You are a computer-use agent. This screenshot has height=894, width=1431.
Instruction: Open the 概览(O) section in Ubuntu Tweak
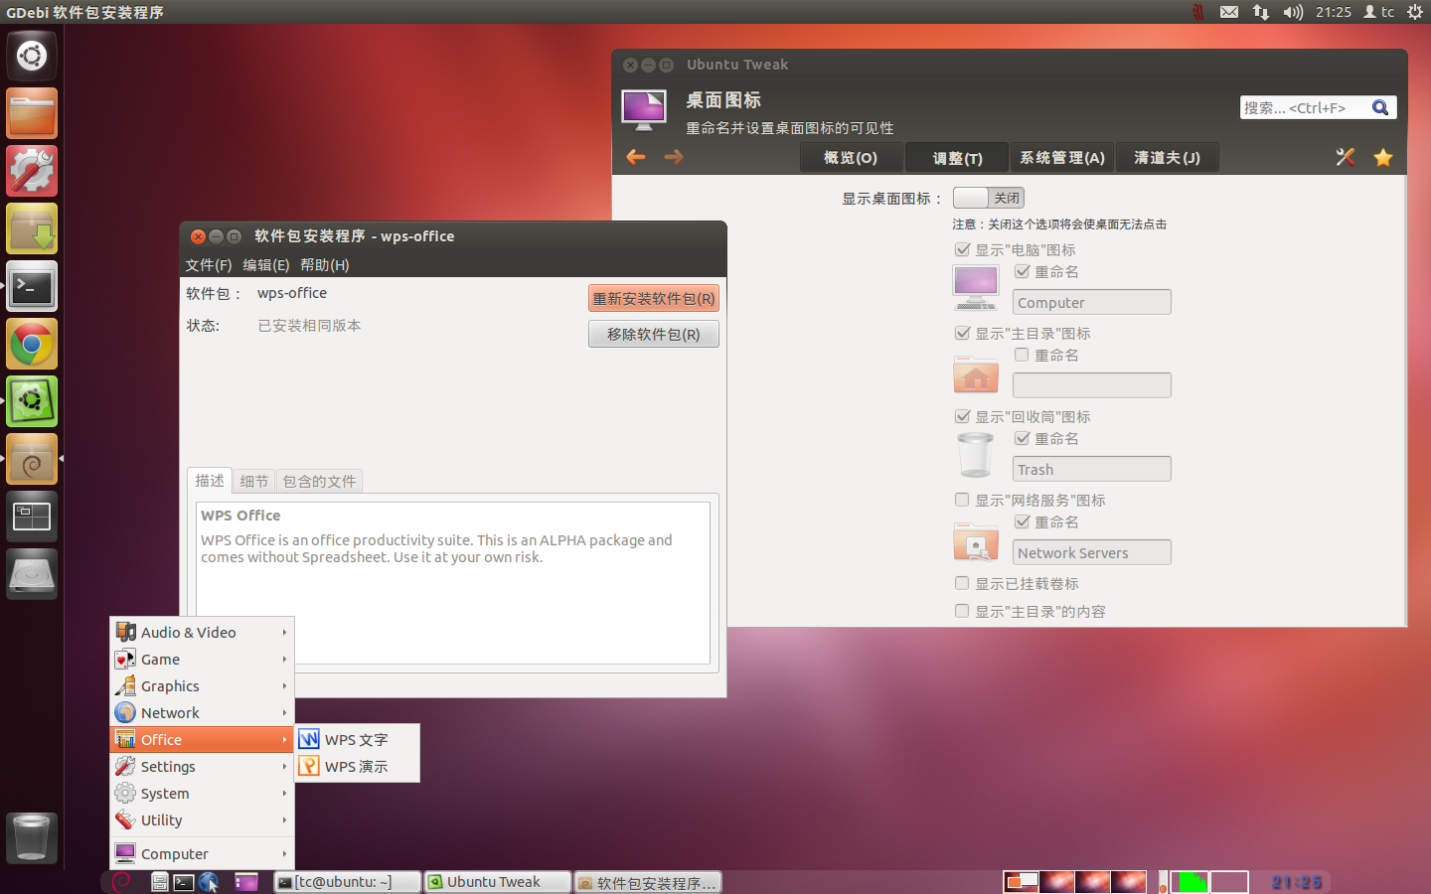(x=851, y=157)
